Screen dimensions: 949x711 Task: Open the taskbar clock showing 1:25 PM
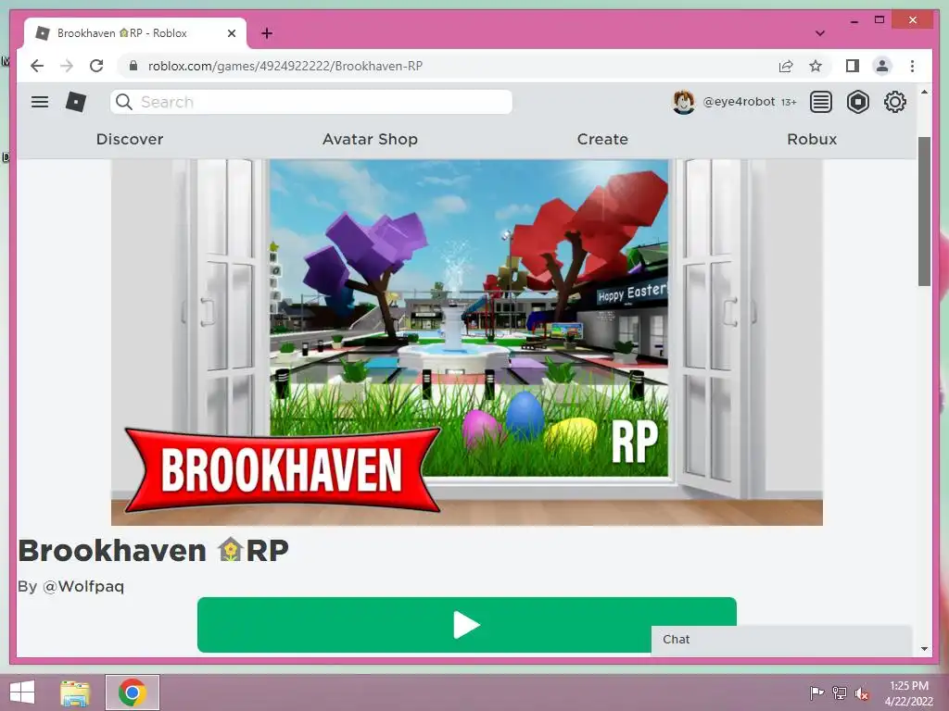(x=909, y=693)
